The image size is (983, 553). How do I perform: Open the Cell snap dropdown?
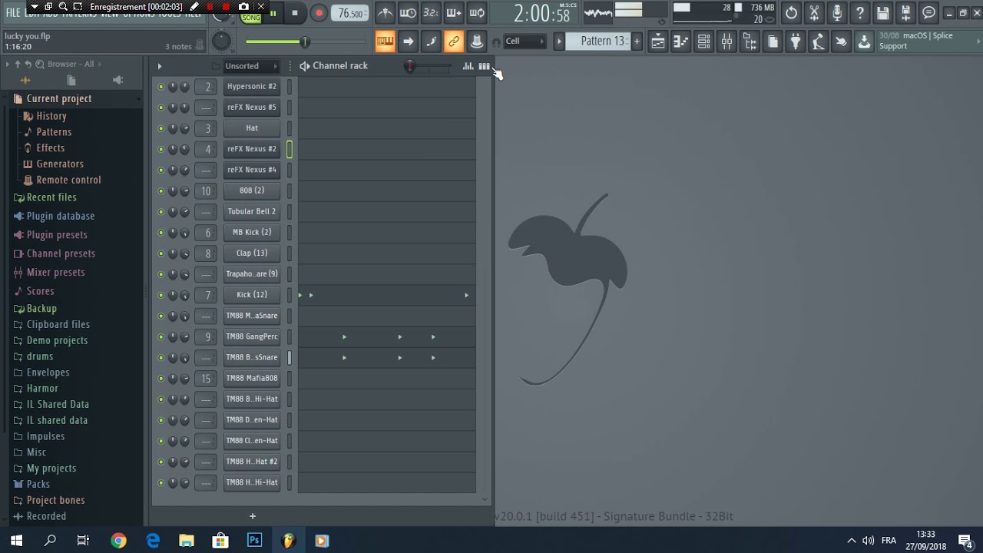coord(525,41)
